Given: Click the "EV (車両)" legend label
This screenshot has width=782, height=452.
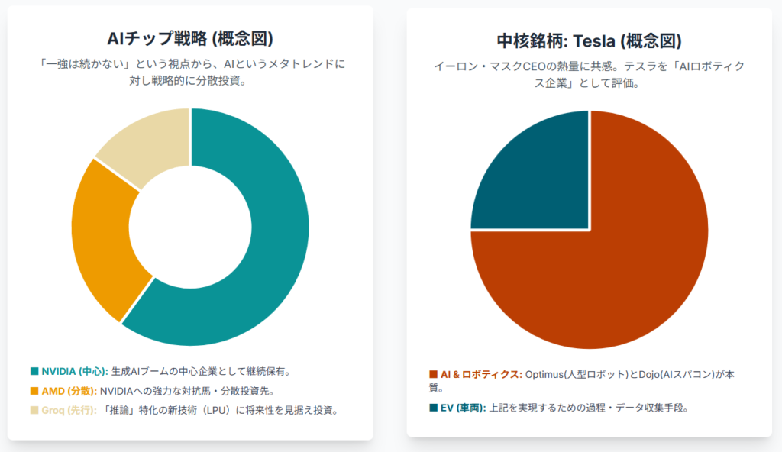Looking at the screenshot, I should pos(464,408).
